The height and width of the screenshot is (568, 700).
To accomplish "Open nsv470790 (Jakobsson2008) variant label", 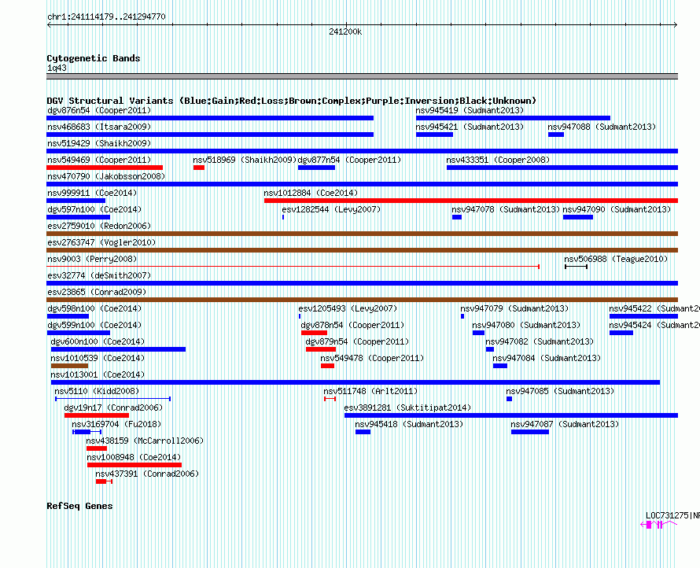I will point(106,176).
